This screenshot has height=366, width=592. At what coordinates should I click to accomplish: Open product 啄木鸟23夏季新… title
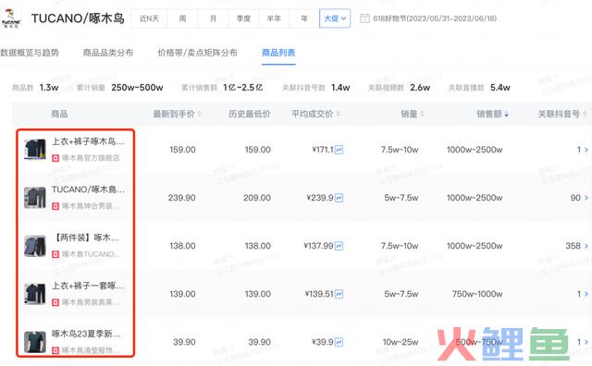coord(86,334)
